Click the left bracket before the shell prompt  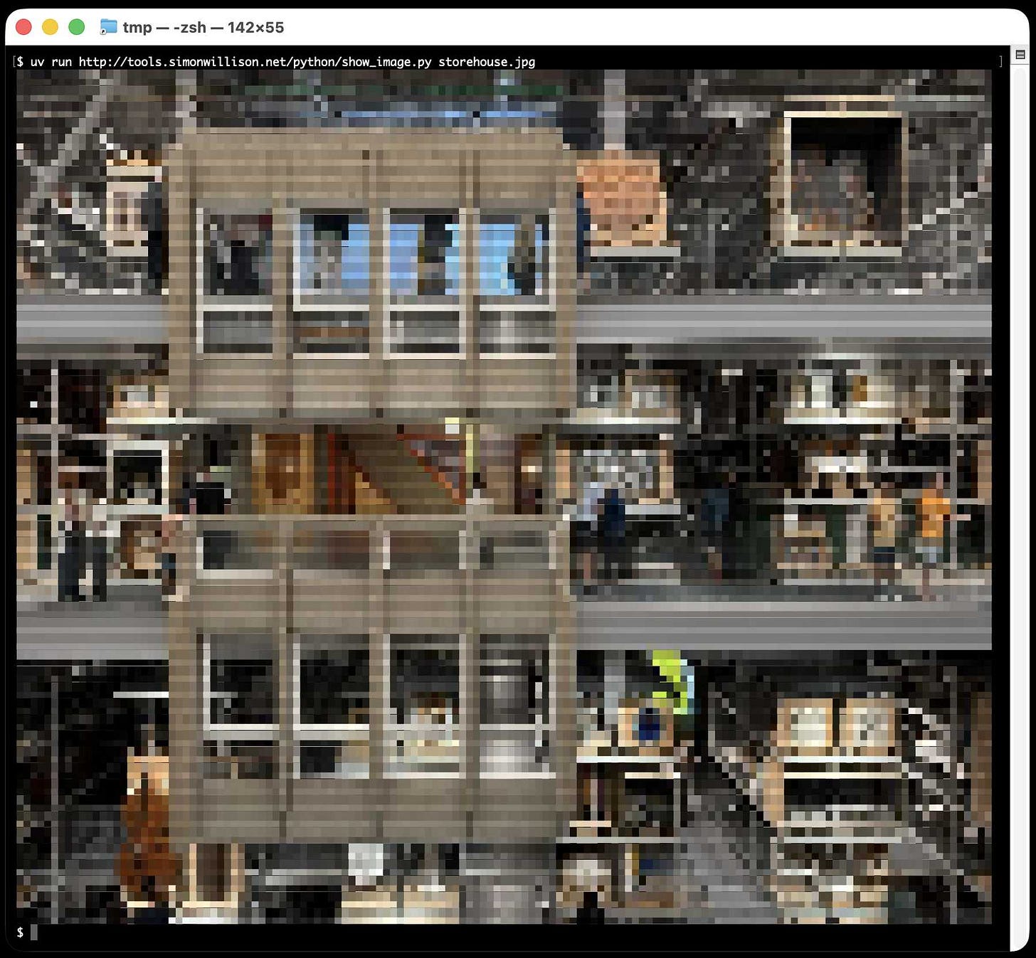click(x=15, y=61)
